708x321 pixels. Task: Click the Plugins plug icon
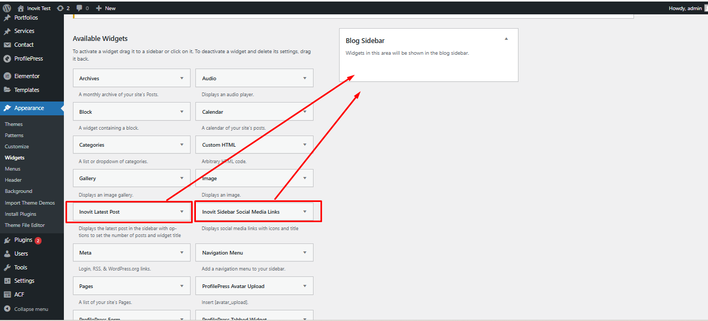(7, 240)
